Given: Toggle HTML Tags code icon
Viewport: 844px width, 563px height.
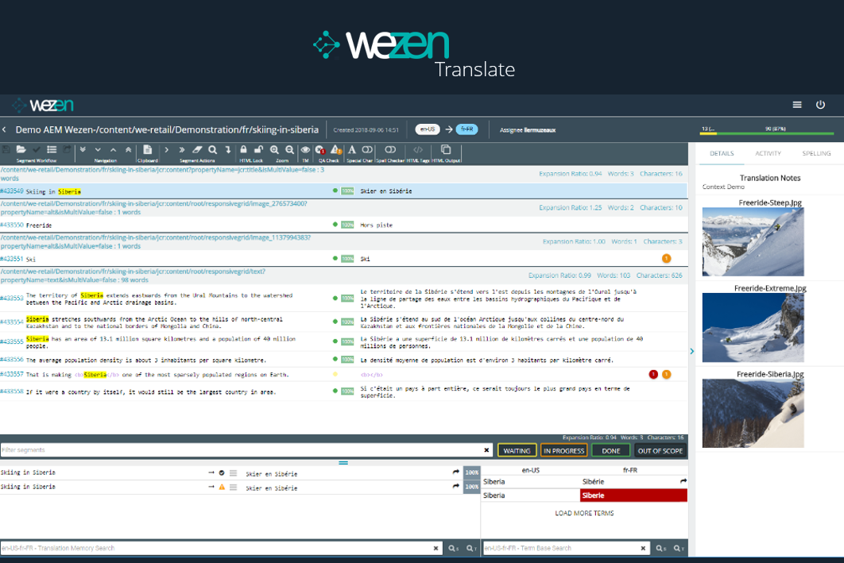Looking at the screenshot, I should [418, 149].
